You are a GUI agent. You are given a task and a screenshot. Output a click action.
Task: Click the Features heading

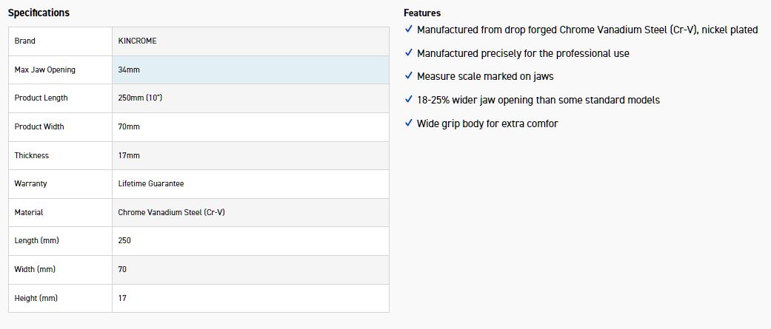click(x=422, y=13)
